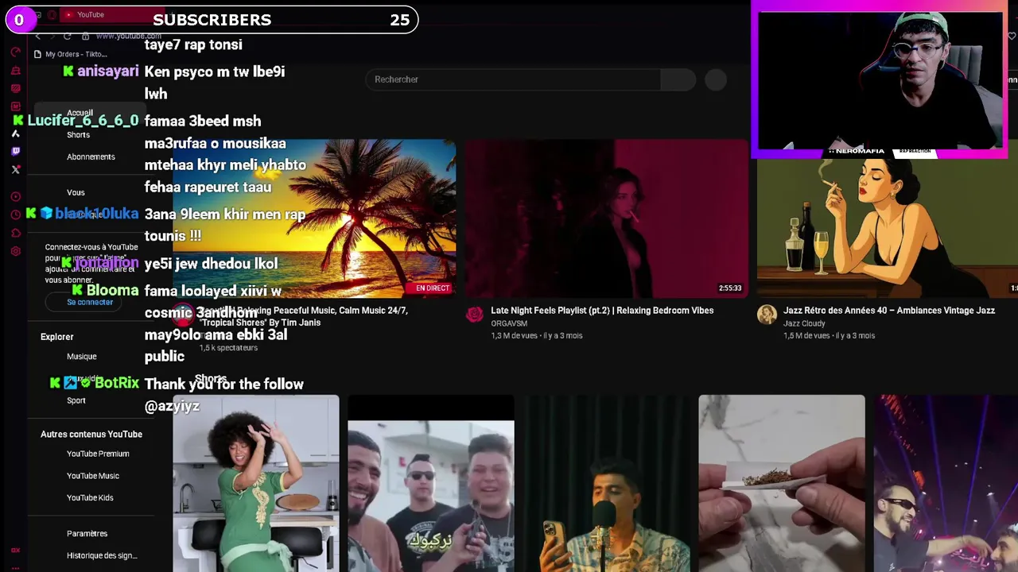
Task: Open Vous in the YouTube sidebar
Action: (76, 192)
